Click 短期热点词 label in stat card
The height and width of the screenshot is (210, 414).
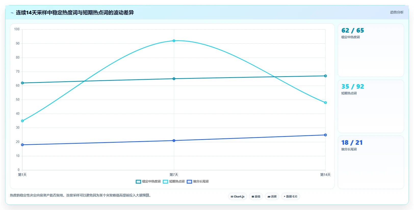point(349,93)
